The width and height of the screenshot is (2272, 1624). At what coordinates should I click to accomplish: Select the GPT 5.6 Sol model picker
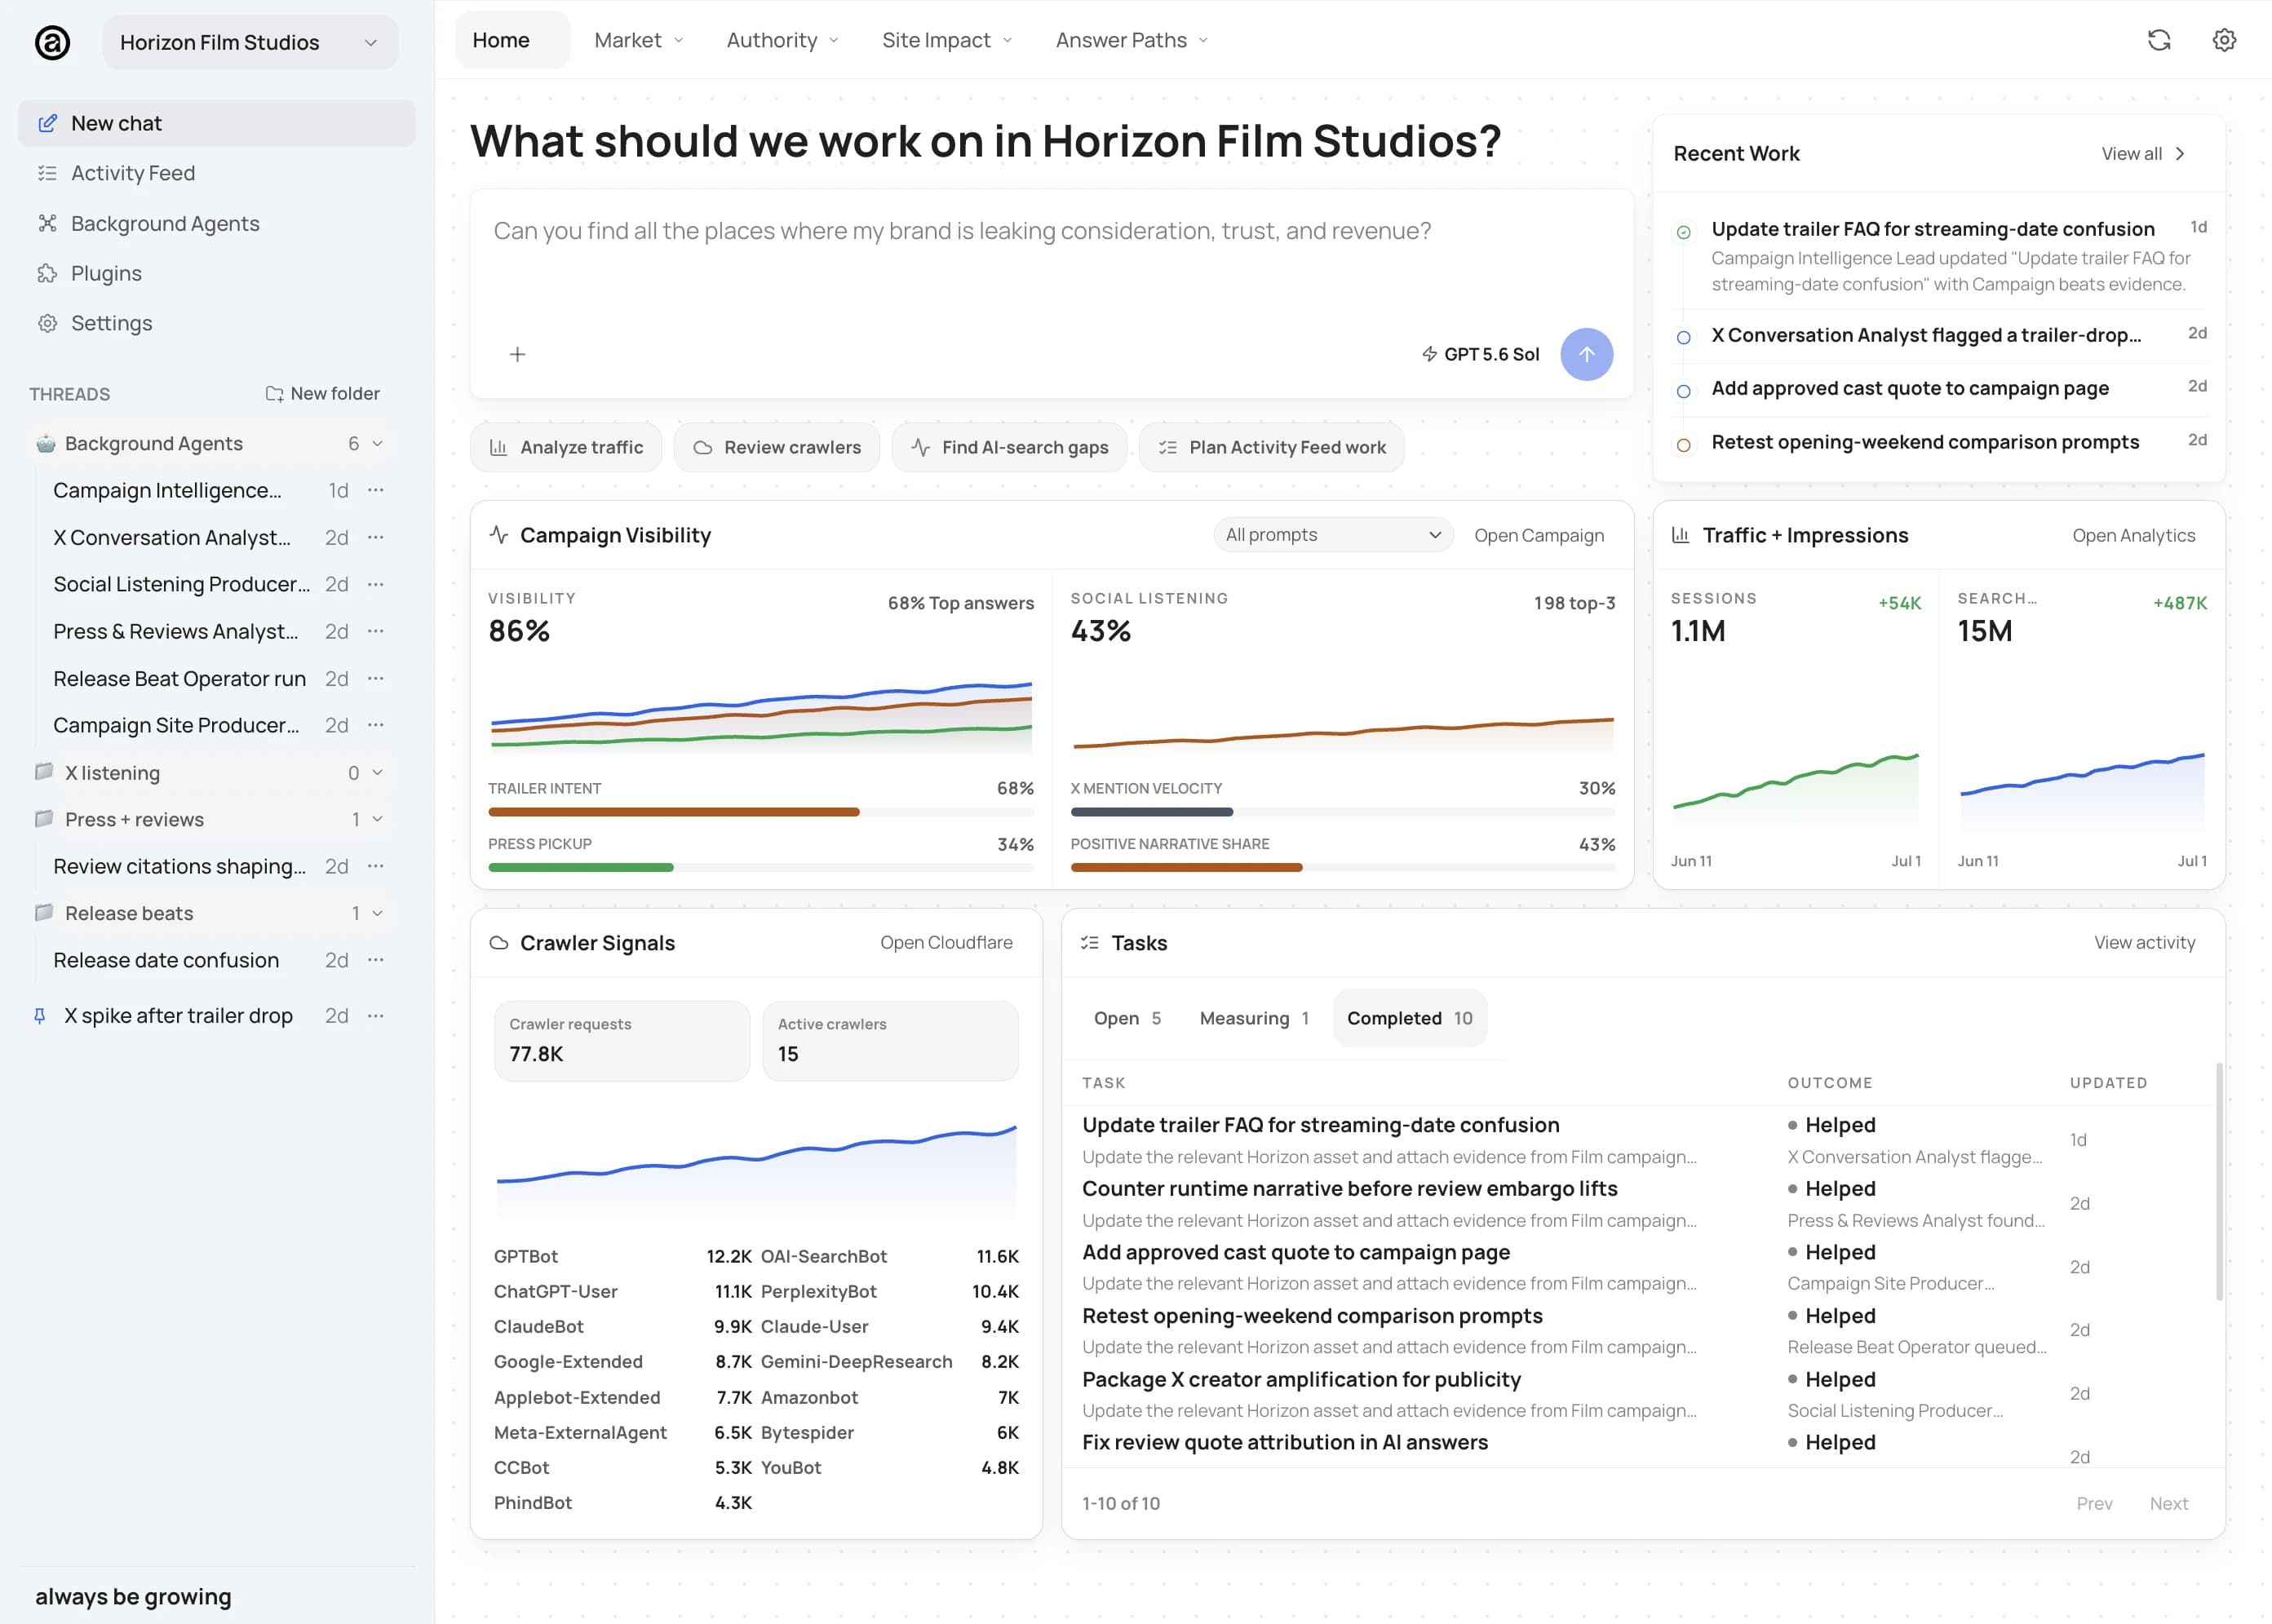(1480, 354)
